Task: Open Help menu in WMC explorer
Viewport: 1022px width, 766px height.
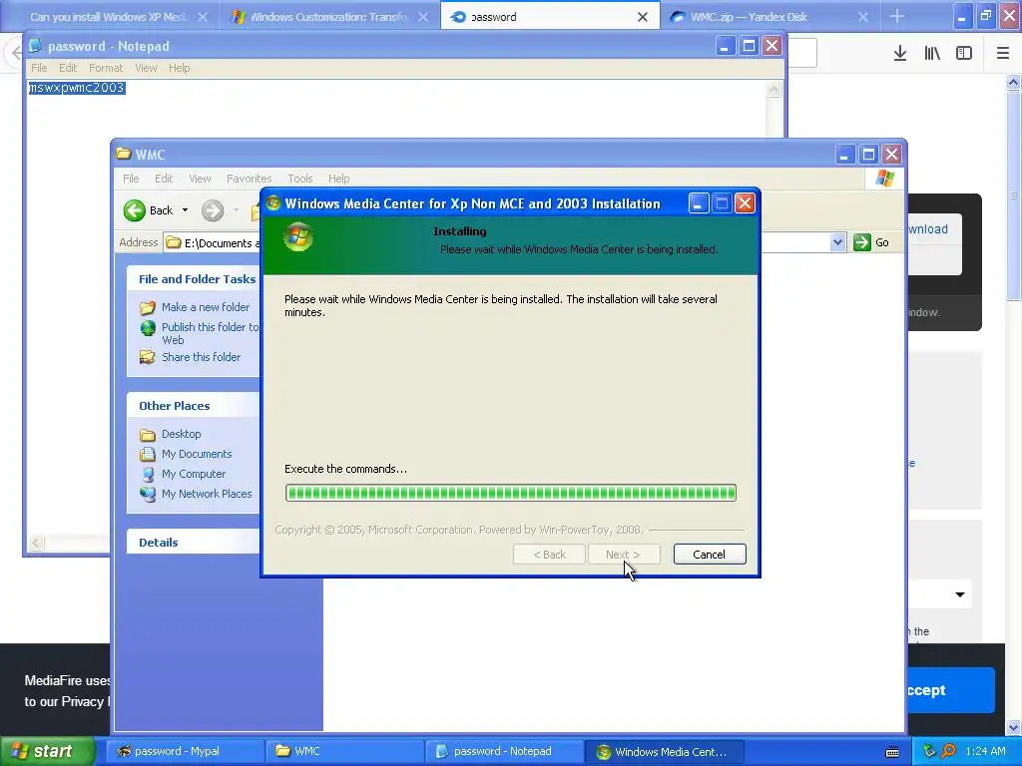Action: click(x=338, y=179)
